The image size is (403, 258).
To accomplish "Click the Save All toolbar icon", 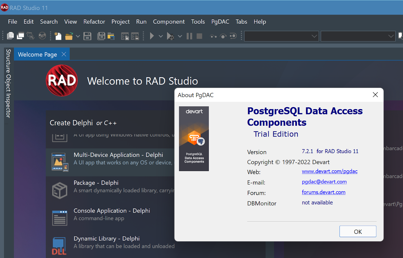I will tap(101, 36).
